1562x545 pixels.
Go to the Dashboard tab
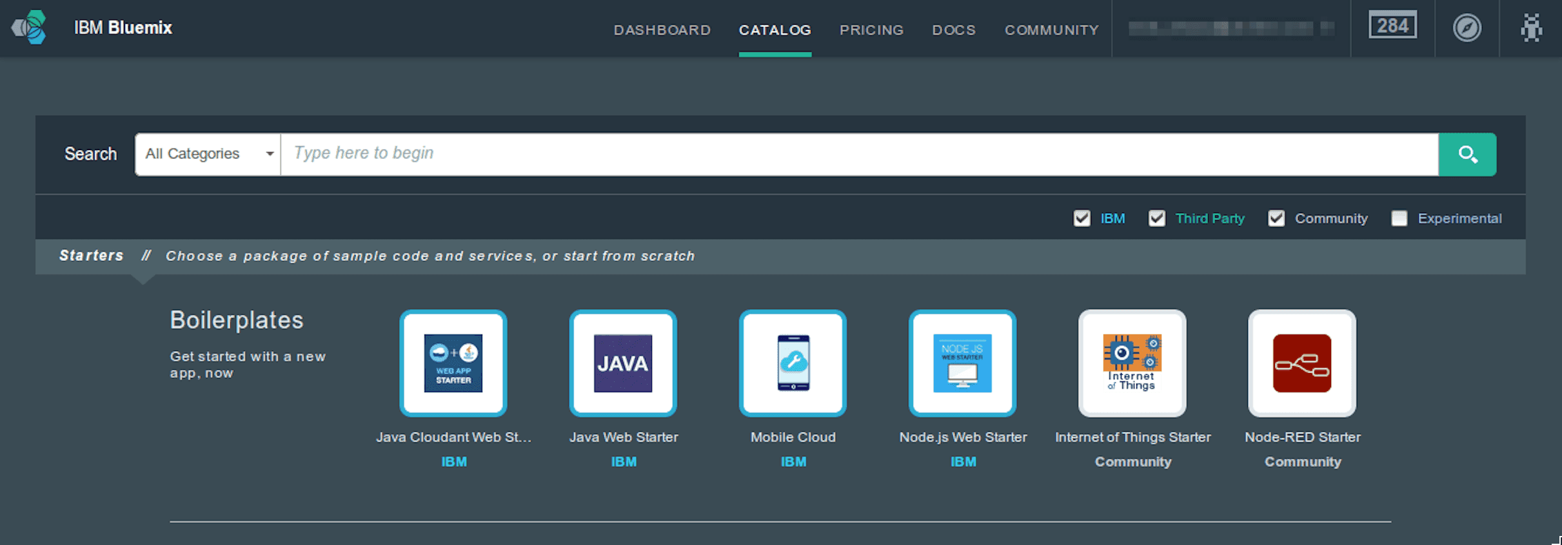pyautogui.click(x=662, y=30)
